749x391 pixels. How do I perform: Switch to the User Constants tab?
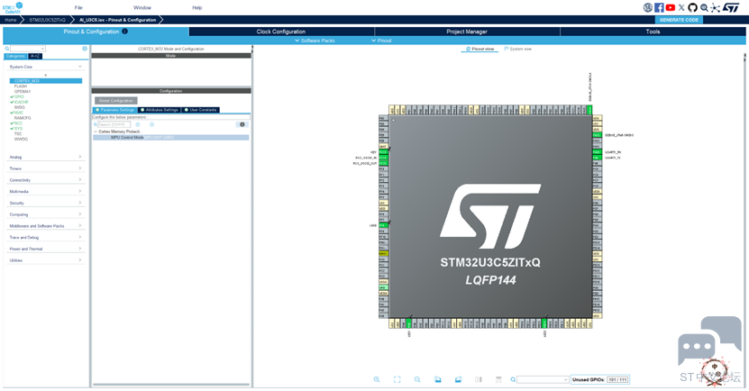[201, 110]
